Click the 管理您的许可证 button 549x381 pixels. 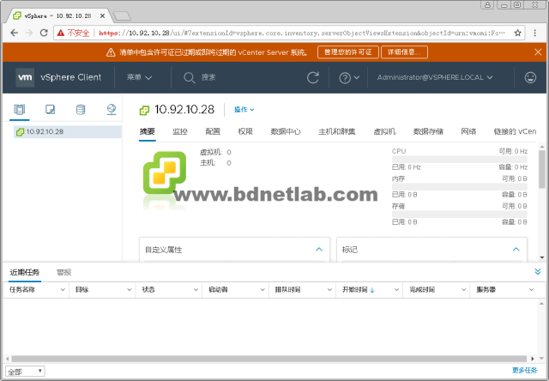(348, 52)
